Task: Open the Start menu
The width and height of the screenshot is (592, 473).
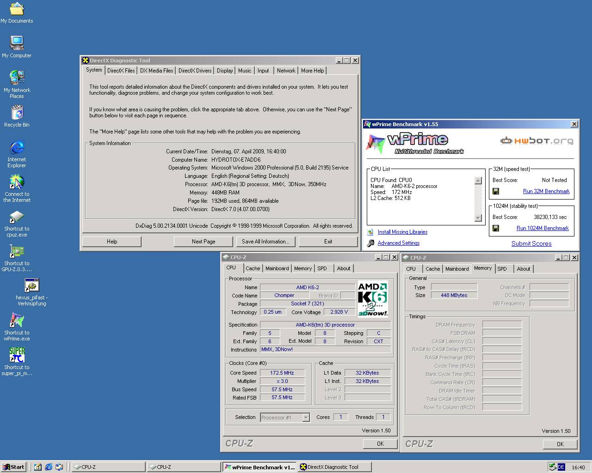Action: [13, 467]
